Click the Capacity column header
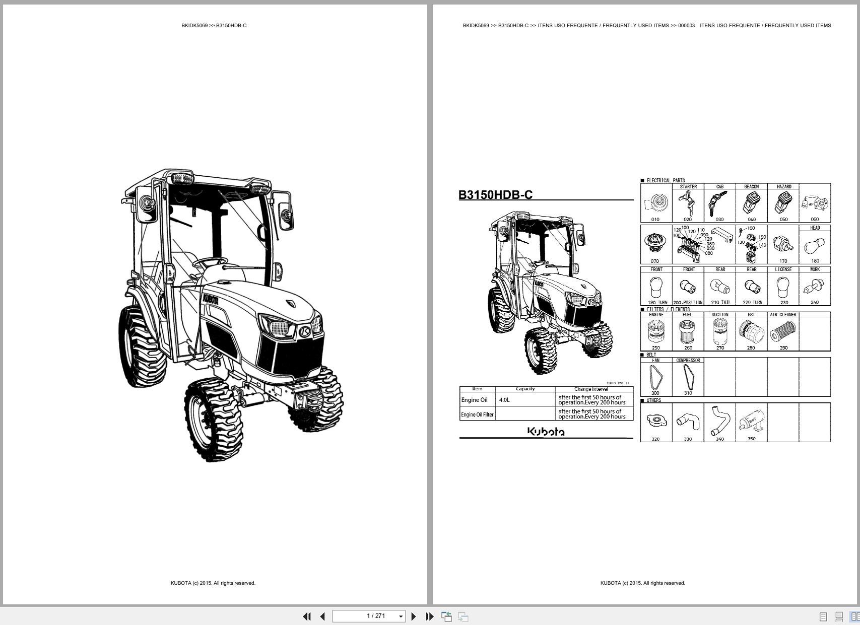860x625 pixels. (525, 389)
